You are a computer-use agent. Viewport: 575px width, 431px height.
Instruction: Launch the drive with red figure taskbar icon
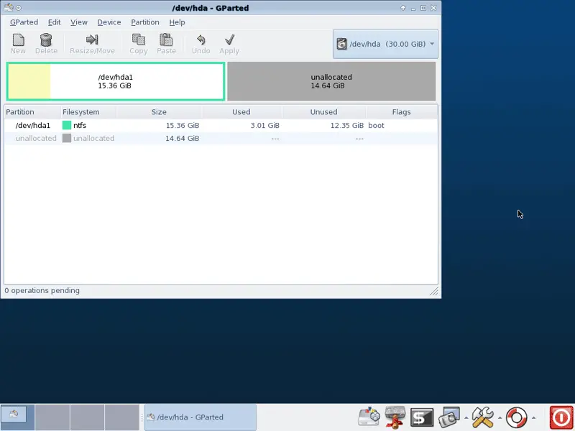[395, 417]
